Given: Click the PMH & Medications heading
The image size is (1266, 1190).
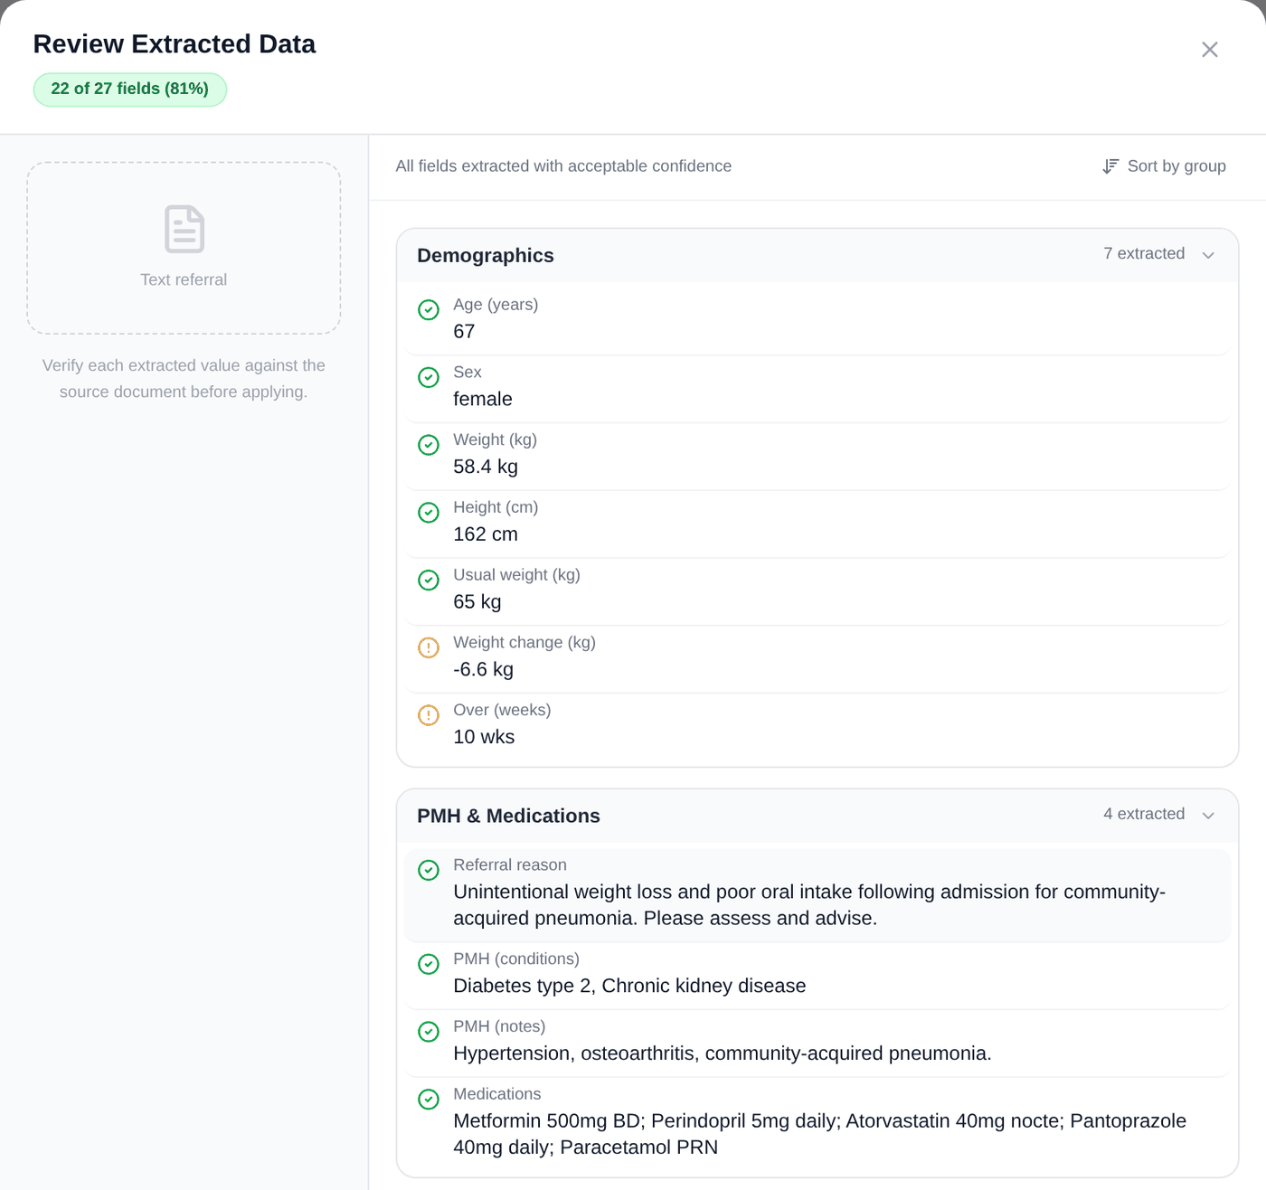Looking at the screenshot, I should [508, 816].
